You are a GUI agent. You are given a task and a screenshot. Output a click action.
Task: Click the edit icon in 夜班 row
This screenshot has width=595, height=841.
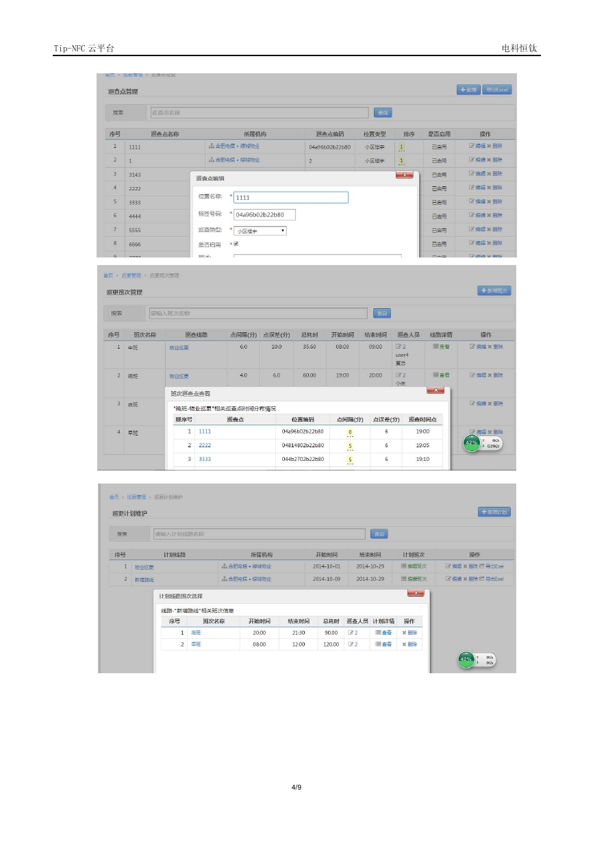click(472, 403)
